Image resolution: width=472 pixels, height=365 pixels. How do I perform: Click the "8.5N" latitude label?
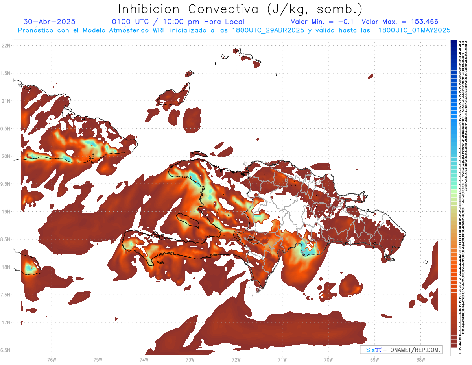[5, 239]
